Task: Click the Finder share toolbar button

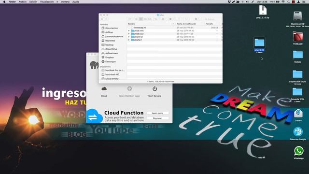Action: pyautogui.click(x=179, y=19)
